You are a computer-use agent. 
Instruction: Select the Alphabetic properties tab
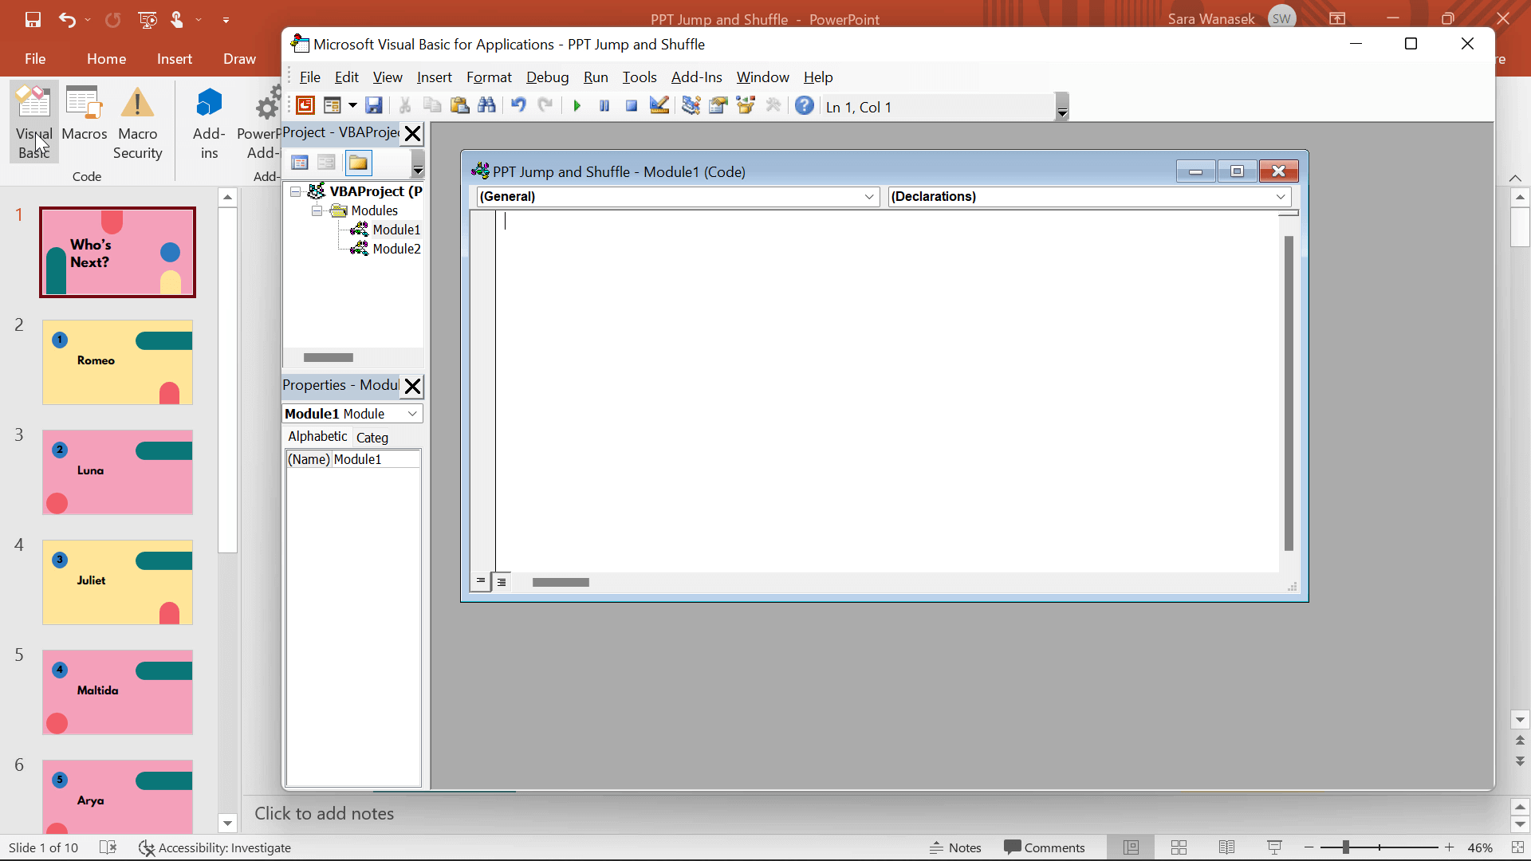pyautogui.click(x=316, y=435)
